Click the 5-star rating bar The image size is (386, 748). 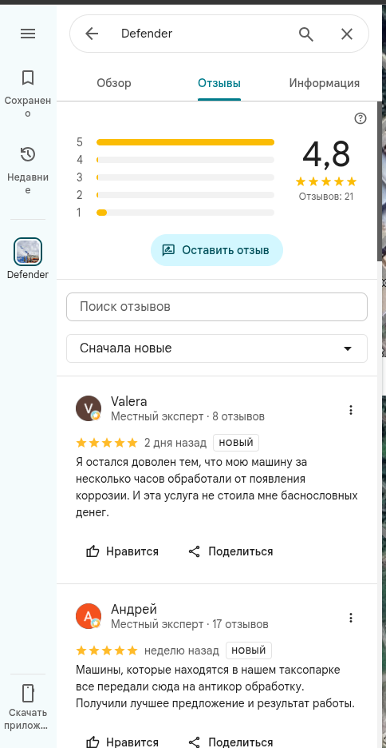(185, 142)
